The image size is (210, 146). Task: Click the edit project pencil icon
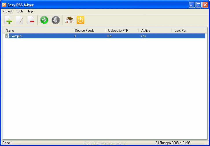pyautogui.click(x=20, y=20)
